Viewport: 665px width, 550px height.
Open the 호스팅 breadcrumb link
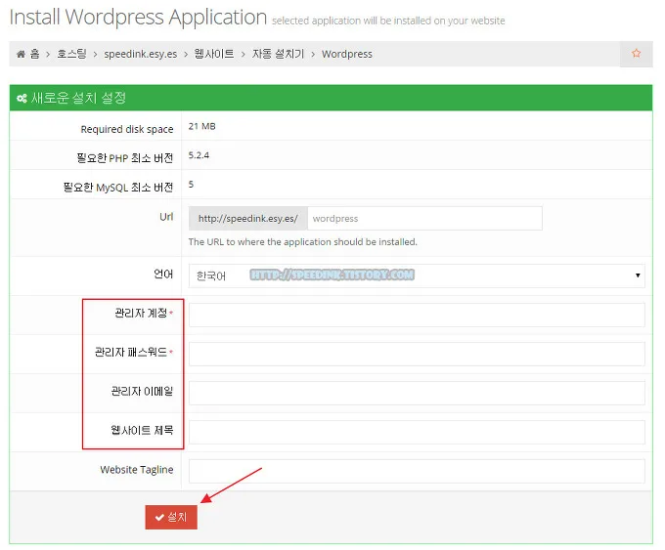pyautogui.click(x=71, y=54)
